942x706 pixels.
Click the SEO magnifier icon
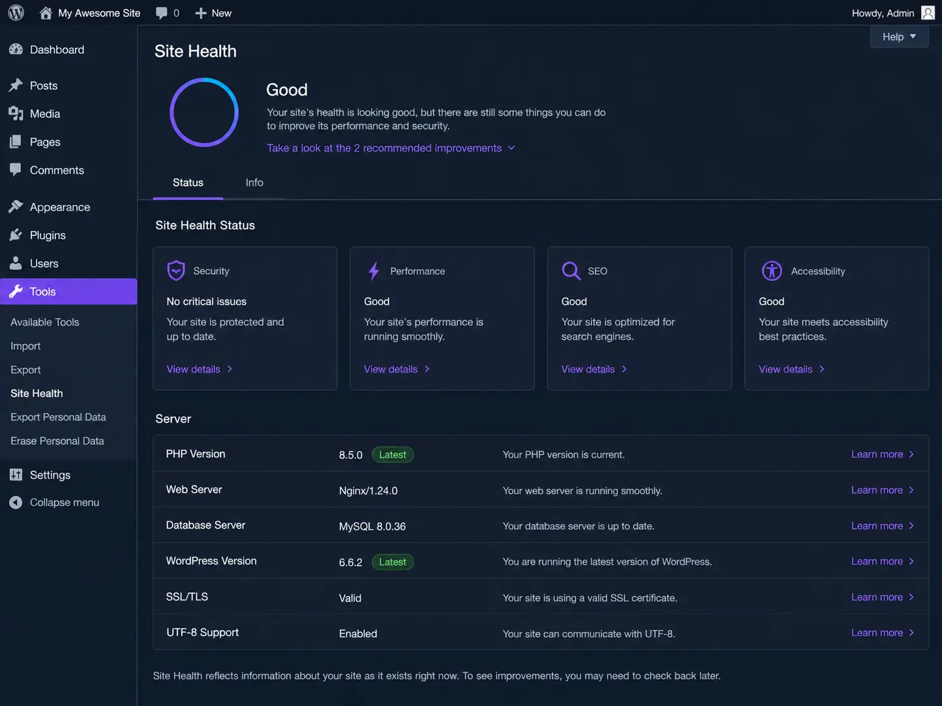click(571, 270)
